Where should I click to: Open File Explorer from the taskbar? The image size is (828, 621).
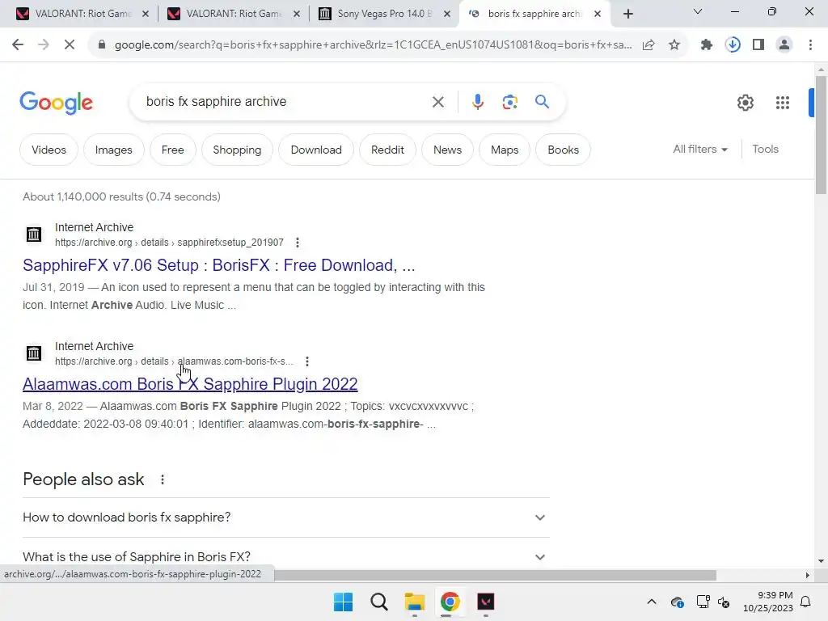pyautogui.click(x=415, y=602)
